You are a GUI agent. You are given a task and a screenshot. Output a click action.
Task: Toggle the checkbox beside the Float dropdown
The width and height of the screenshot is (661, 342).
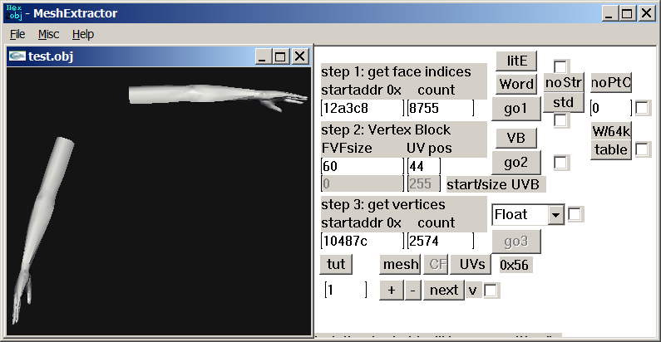click(575, 214)
